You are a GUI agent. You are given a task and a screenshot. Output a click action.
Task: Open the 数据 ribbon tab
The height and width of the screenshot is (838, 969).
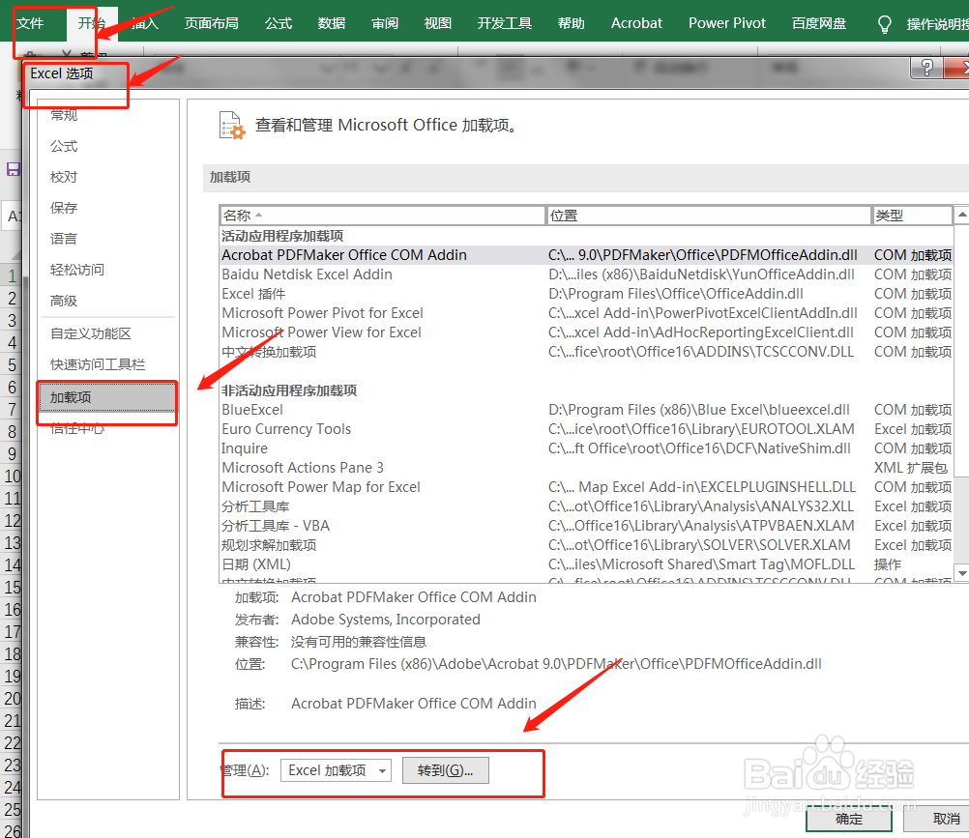coord(332,23)
